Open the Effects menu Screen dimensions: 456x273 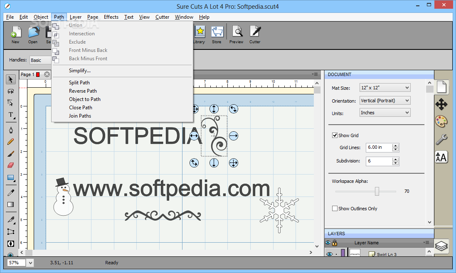pos(111,17)
